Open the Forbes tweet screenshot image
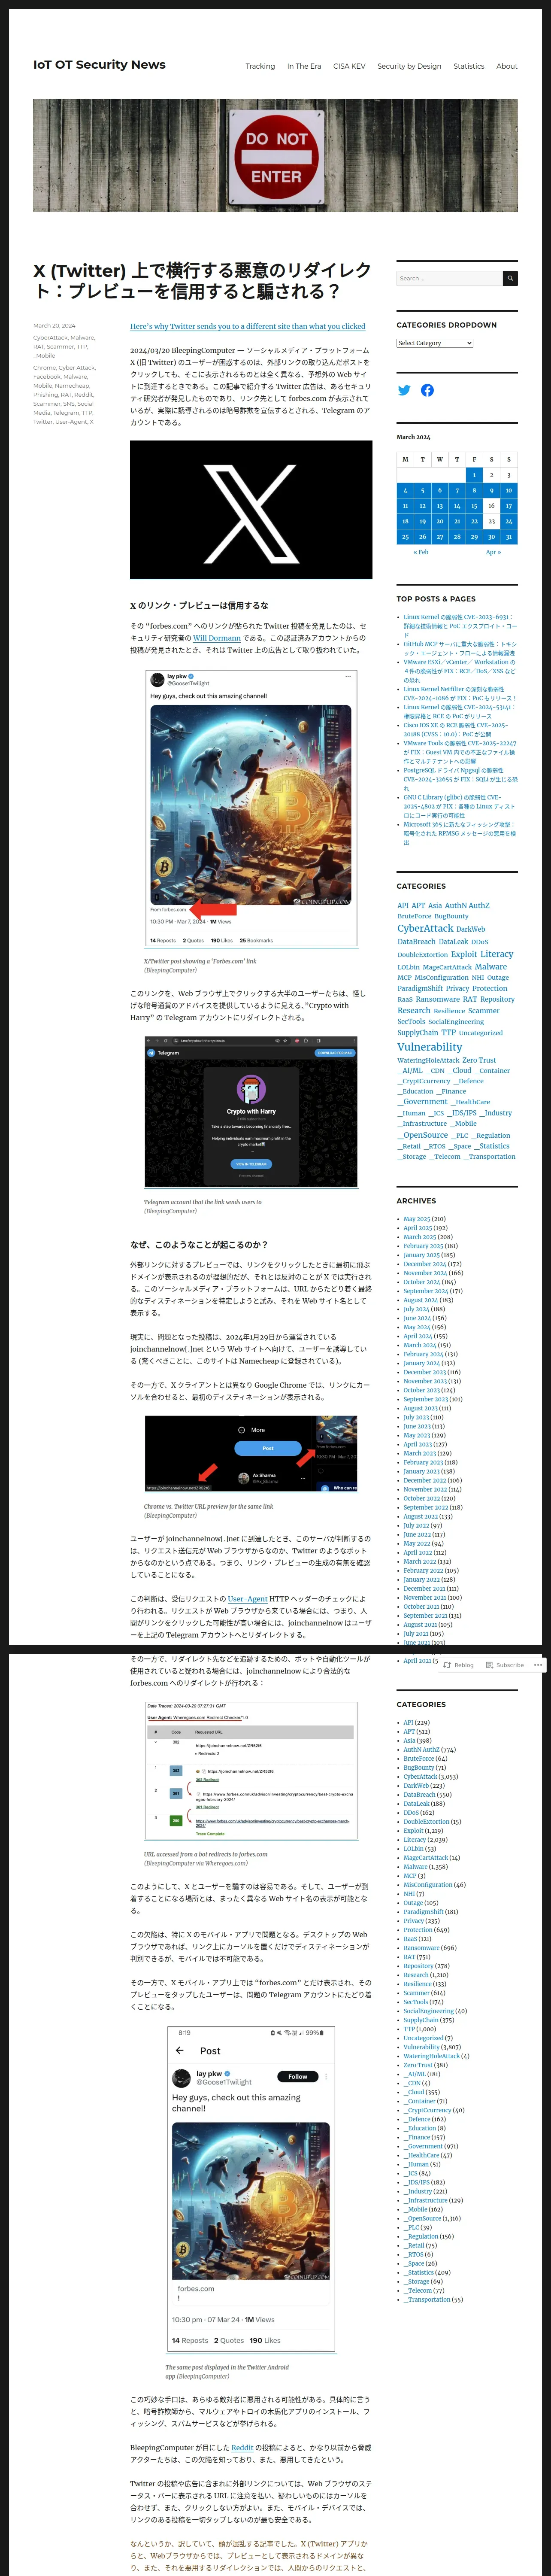The width and height of the screenshot is (551, 2576). point(251,807)
